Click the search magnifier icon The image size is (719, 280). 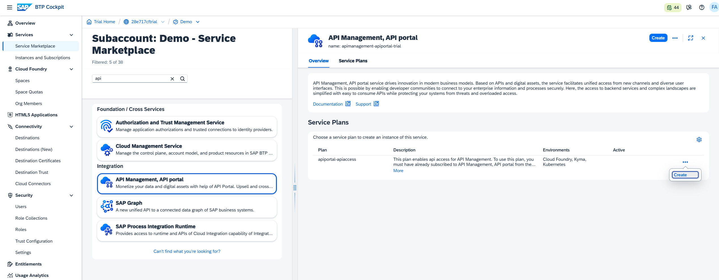tap(183, 79)
